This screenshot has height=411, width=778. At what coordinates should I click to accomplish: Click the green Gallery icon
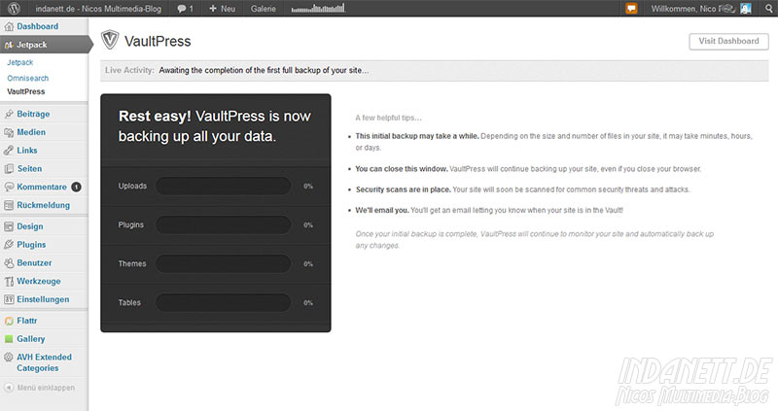pyautogui.click(x=9, y=339)
